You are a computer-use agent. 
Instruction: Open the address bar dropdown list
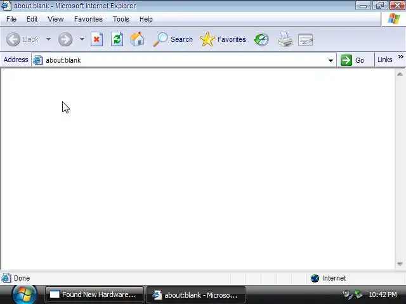point(331,61)
